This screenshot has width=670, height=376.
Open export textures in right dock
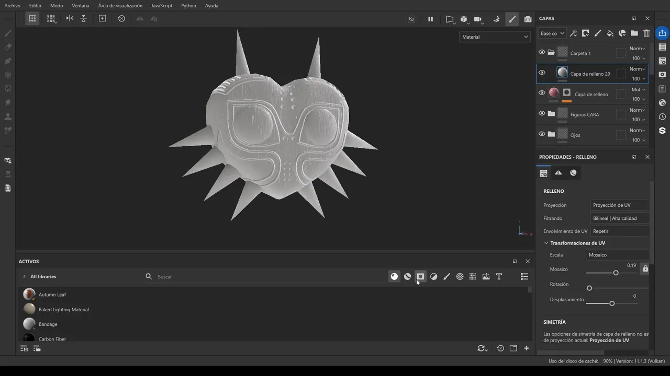pyautogui.click(x=662, y=33)
